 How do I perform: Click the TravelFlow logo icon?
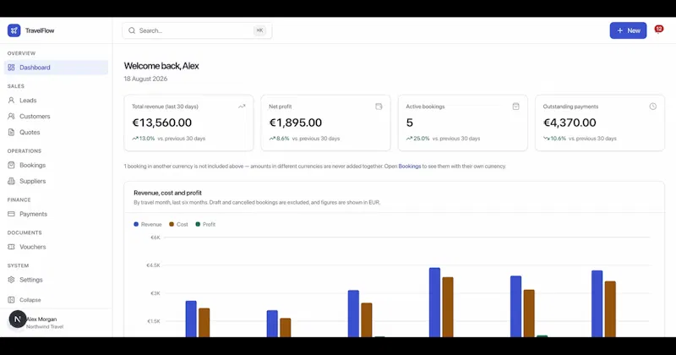click(14, 30)
